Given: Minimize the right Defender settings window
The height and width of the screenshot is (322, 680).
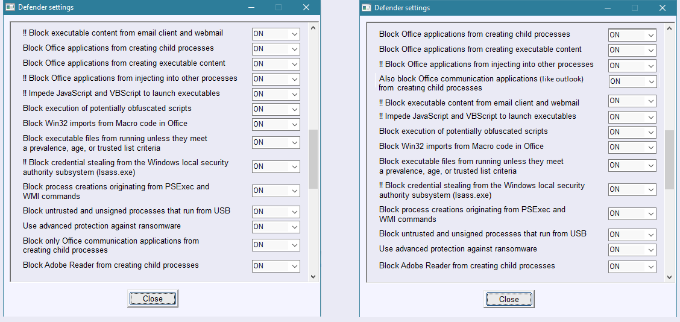Looking at the screenshot, I should click(x=606, y=8).
